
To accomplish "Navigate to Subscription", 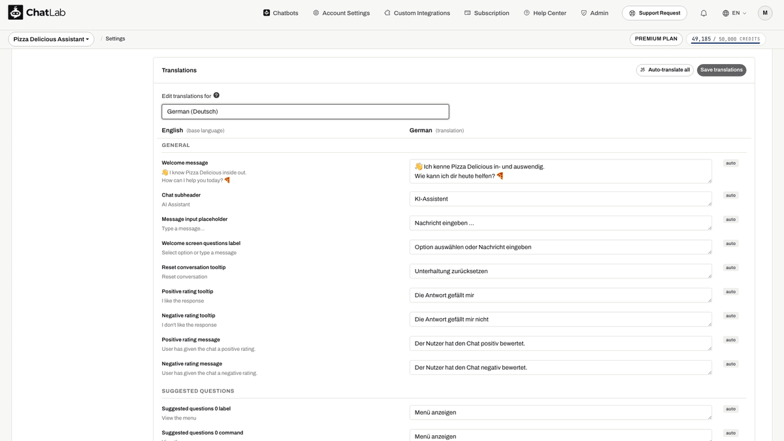I will click(x=487, y=13).
